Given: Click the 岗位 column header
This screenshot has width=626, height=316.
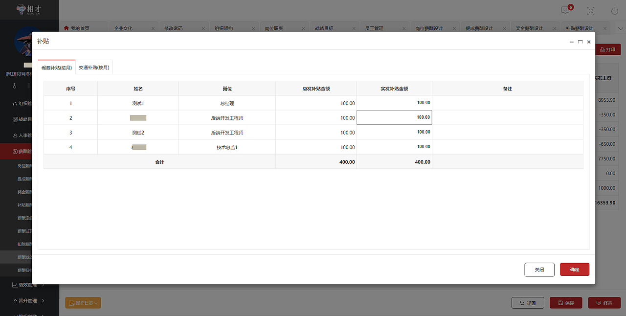Looking at the screenshot, I should coord(227,89).
